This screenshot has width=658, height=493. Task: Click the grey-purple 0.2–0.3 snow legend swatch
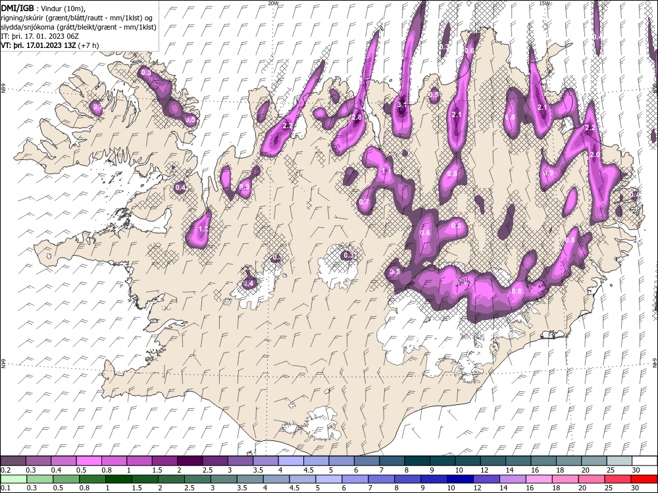[x=13, y=461]
